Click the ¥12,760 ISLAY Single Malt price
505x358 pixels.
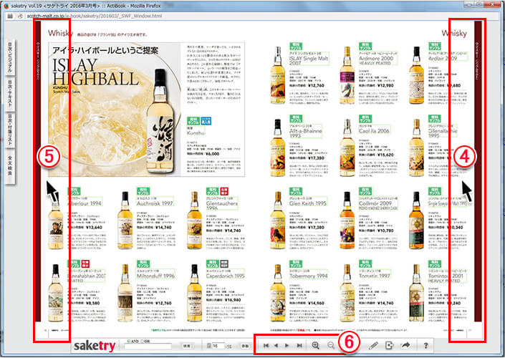point(316,86)
